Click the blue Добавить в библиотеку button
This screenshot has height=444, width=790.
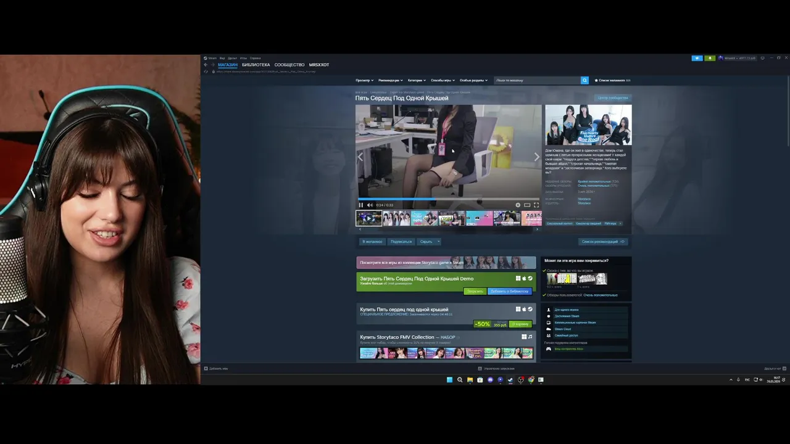[509, 291]
